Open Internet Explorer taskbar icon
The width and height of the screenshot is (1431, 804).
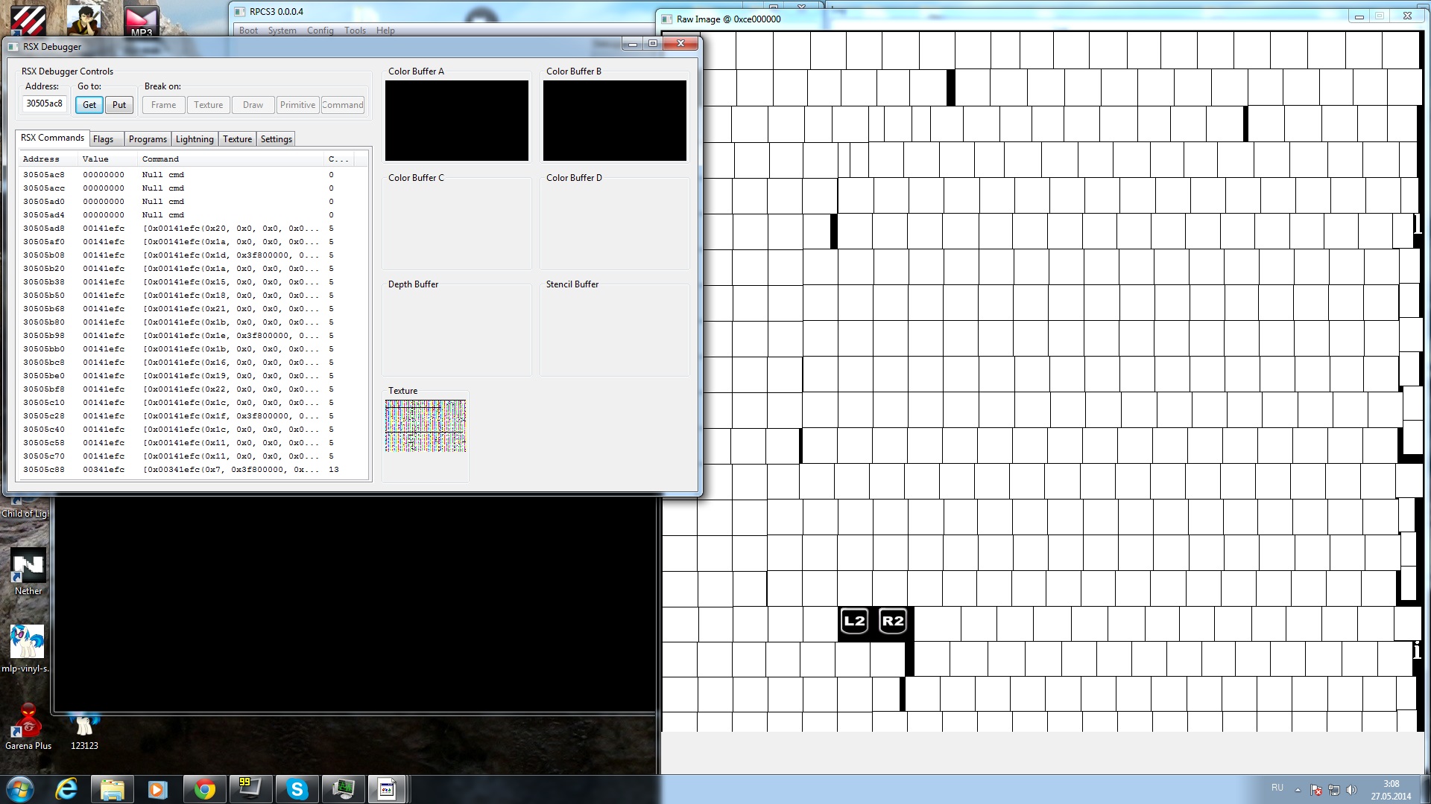[x=66, y=789]
